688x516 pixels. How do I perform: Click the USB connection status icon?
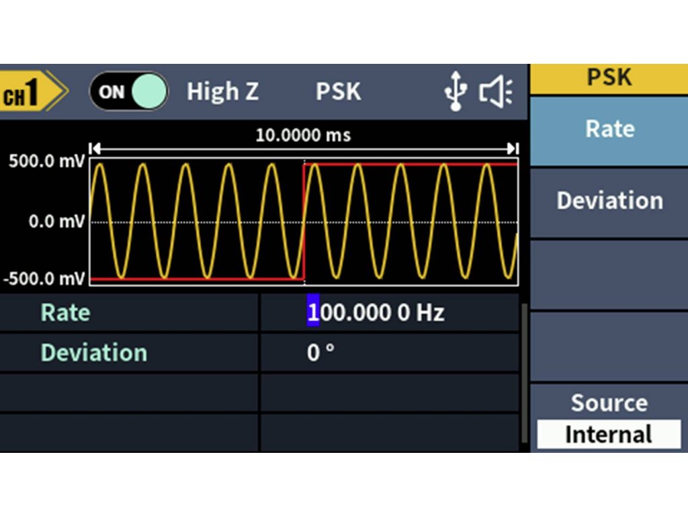(x=456, y=92)
